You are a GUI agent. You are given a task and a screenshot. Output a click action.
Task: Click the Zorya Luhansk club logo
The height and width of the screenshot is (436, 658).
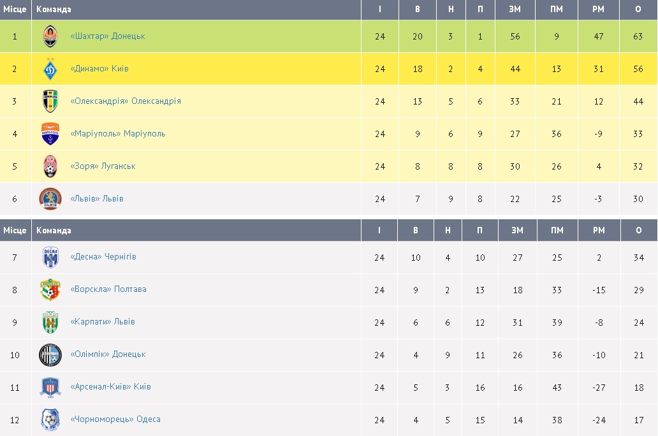click(x=50, y=166)
